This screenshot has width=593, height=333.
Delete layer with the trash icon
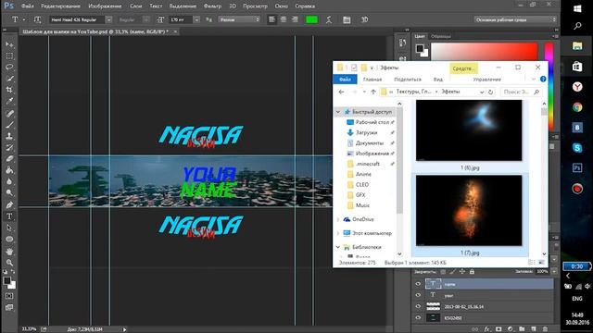[x=545, y=329]
